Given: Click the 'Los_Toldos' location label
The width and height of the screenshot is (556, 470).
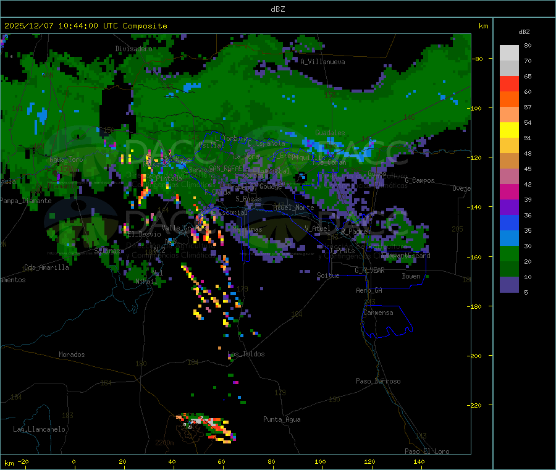Looking at the screenshot, I should click(246, 354).
